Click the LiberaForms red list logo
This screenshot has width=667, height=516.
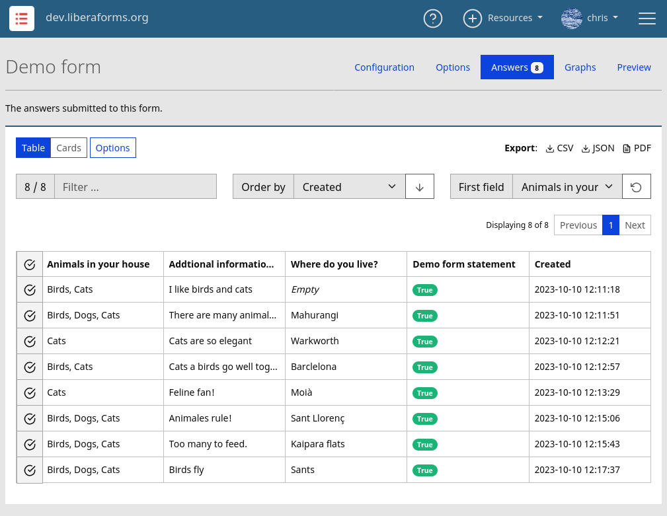22,18
